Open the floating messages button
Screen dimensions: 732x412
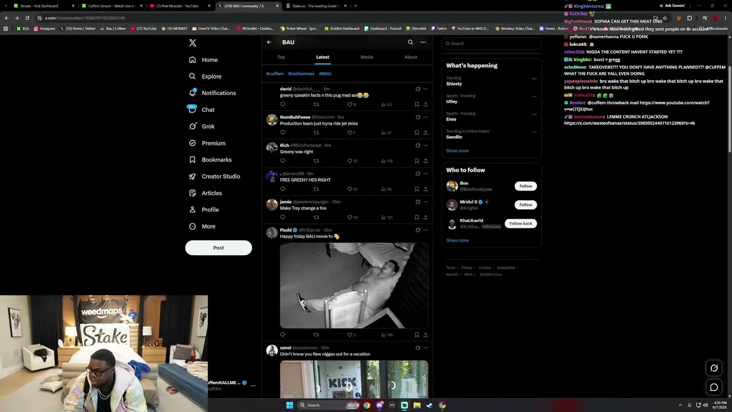[x=714, y=387]
